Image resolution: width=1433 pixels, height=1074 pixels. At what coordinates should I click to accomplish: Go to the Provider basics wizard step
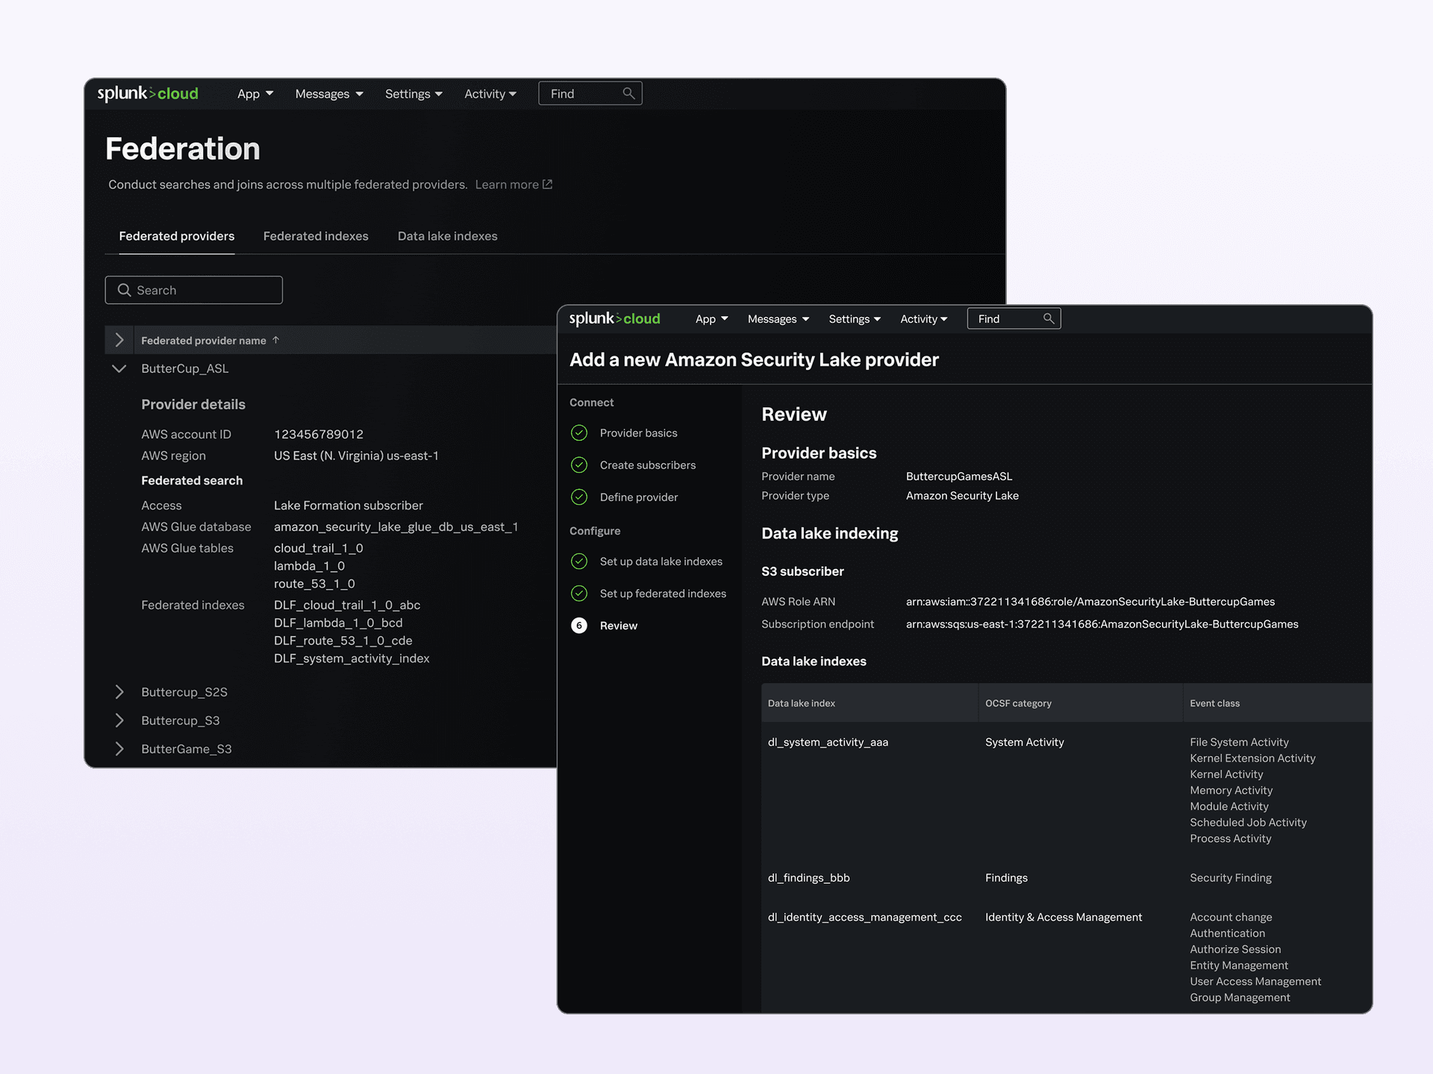639,433
